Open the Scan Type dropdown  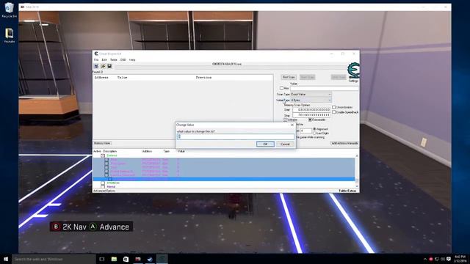point(311,95)
